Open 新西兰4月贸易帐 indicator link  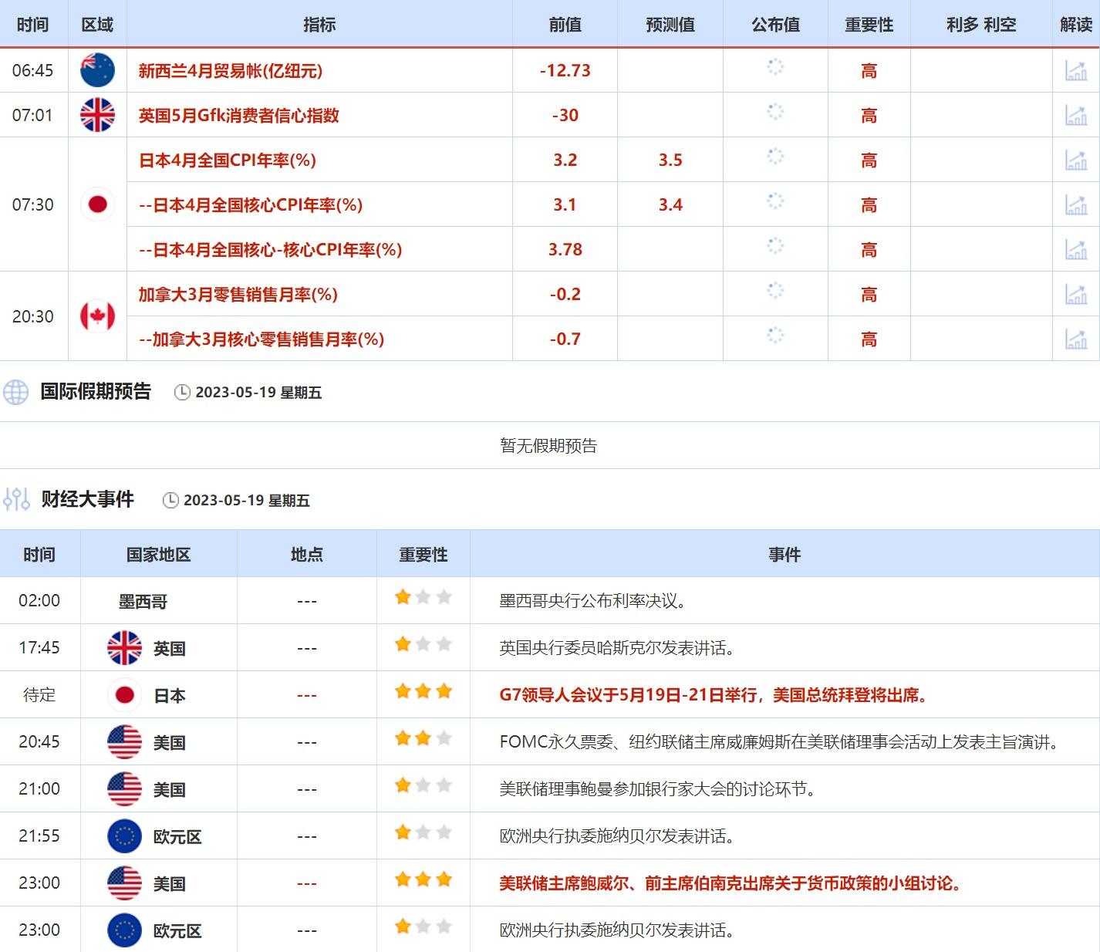pyautogui.click(x=230, y=71)
